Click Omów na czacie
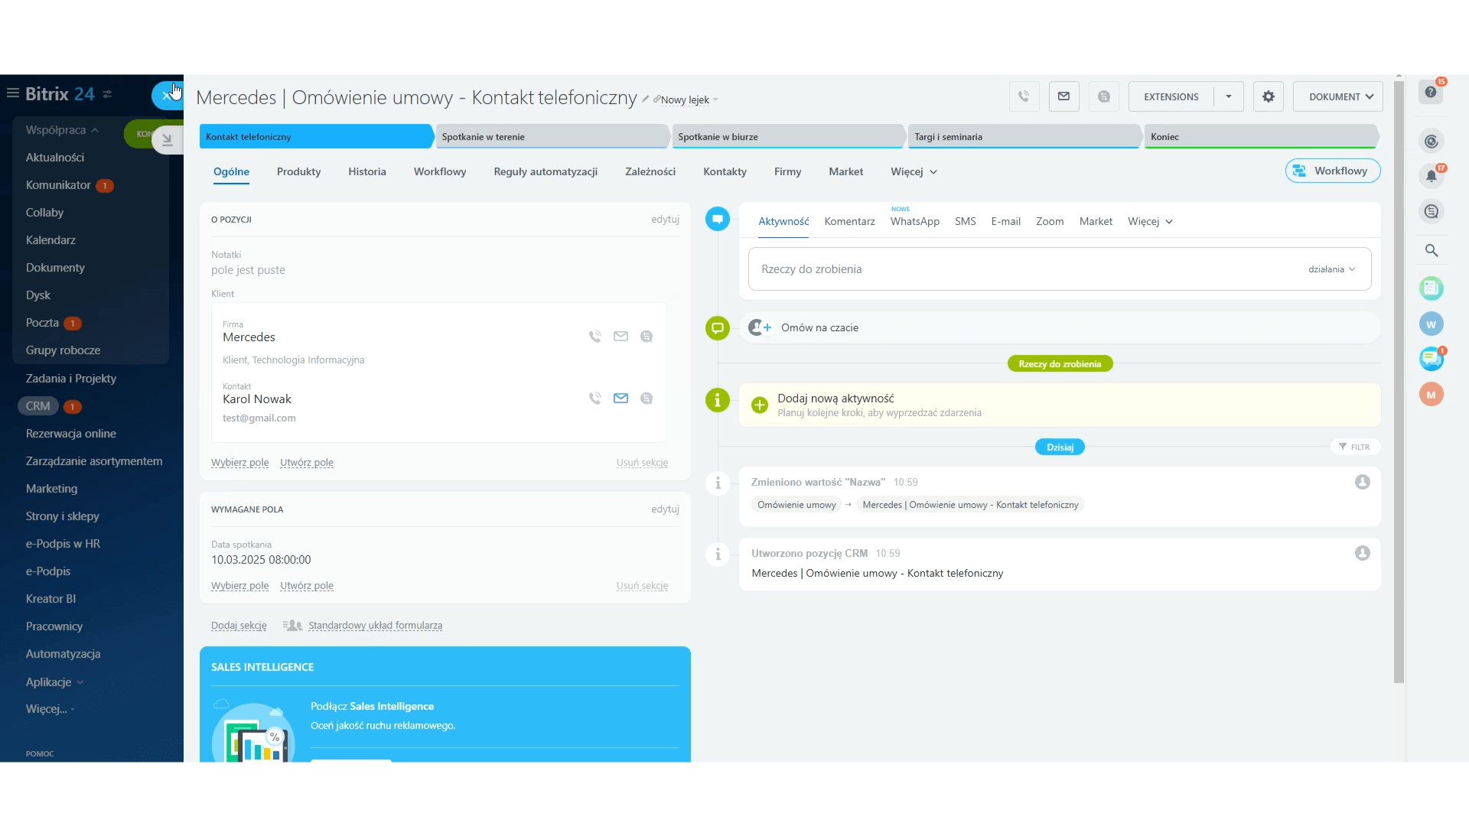This screenshot has height=826, width=1469. pos(819,328)
